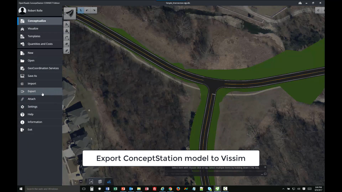Image resolution: width=342 pixels, height=192 pixels.
Task: Select the element selection arrow tool
Action: coord(81,10)
